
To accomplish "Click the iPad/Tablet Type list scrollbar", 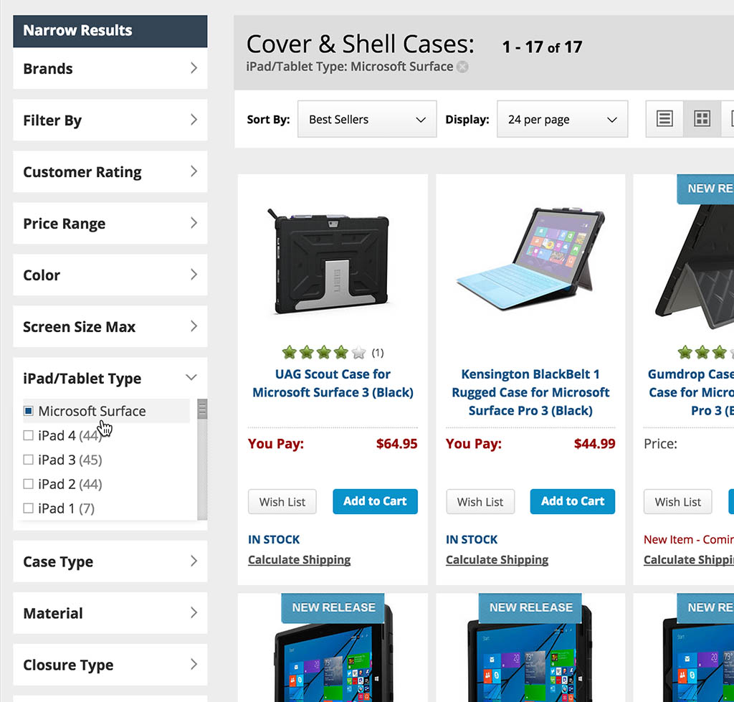I will (x=202, y=460).
